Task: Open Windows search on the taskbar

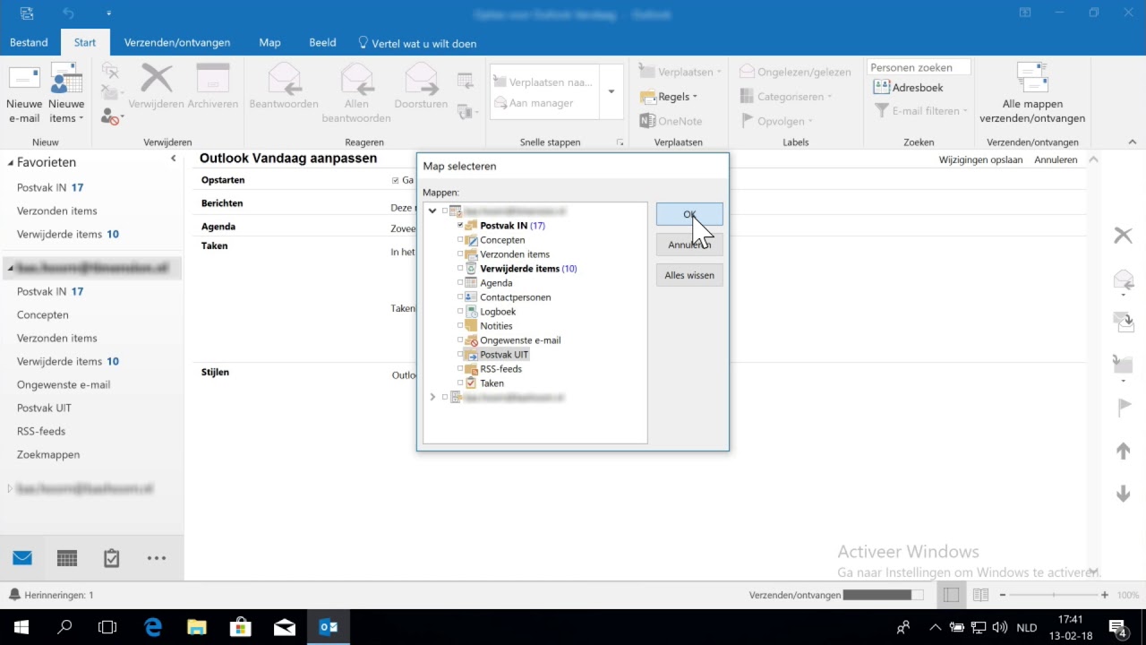Action: (64, 627)
